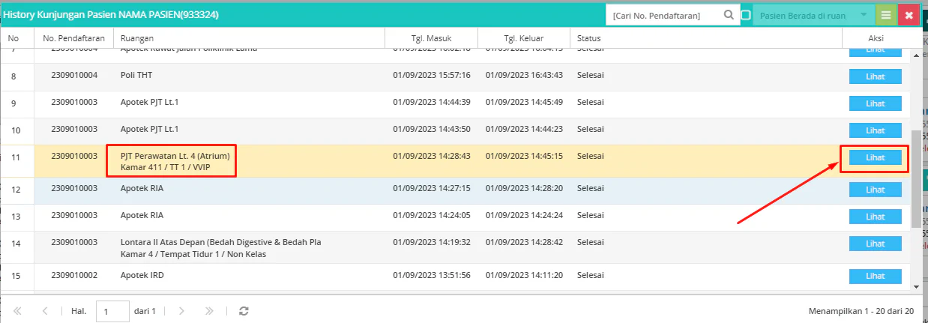Go to the first page of results

[18, 310]
